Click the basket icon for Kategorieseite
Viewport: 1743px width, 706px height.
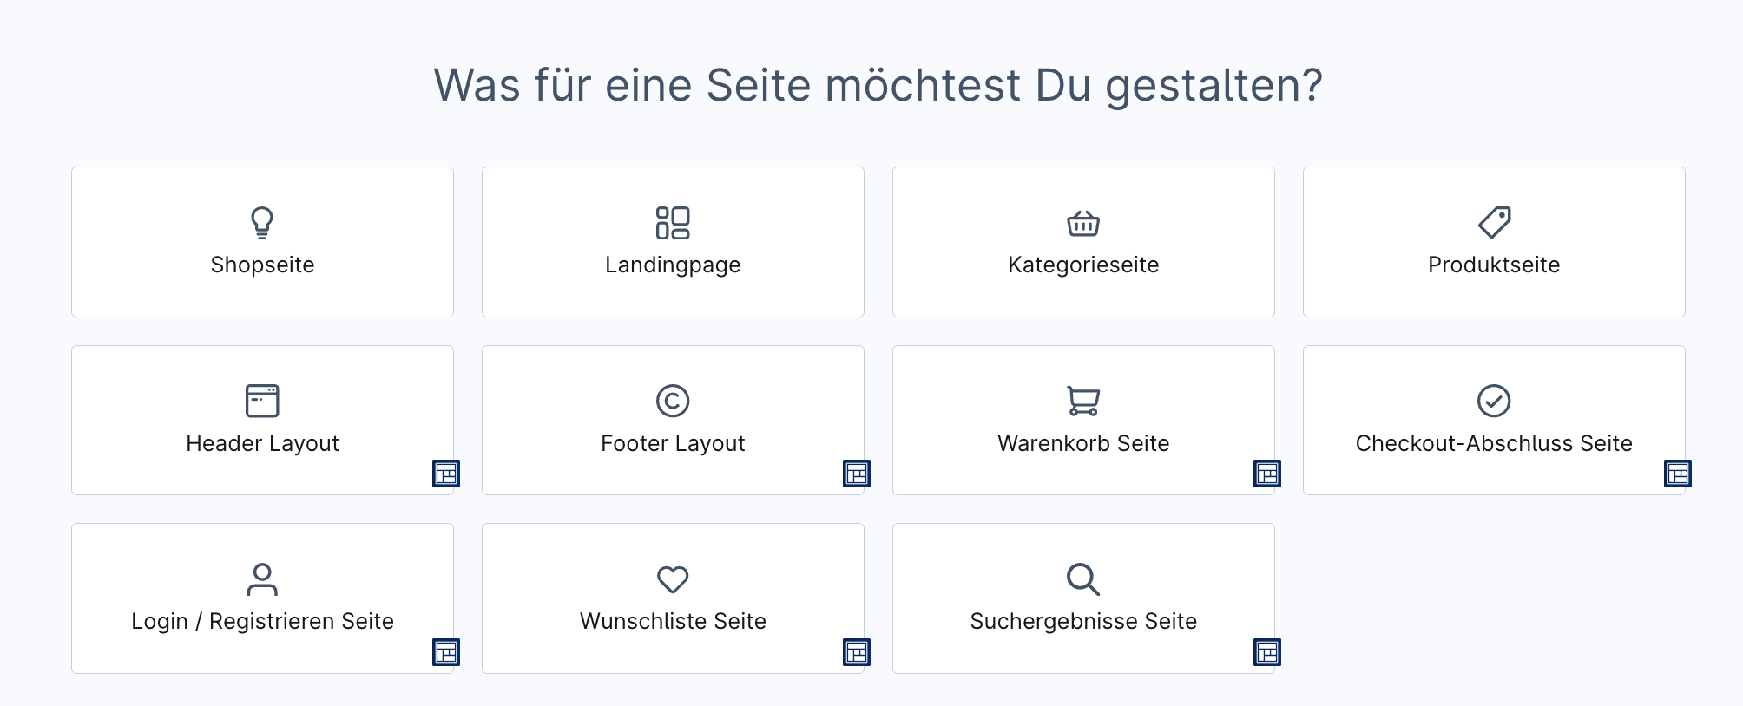pos(1083,223)
